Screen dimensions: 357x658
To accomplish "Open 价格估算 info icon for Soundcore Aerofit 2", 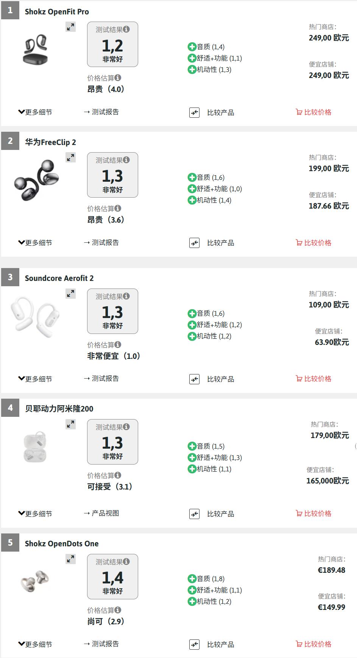I will (118, 345).
